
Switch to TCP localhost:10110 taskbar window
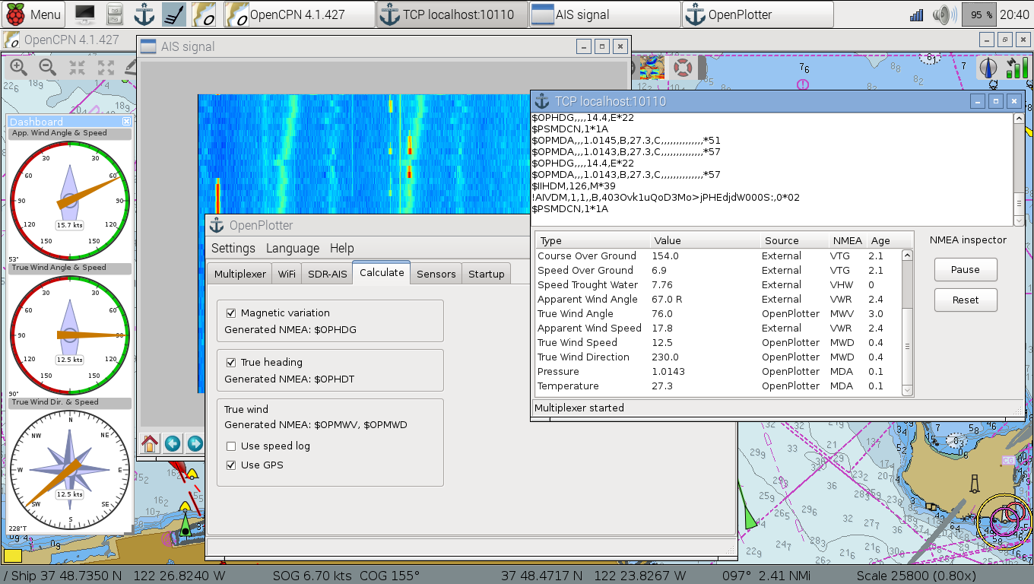pos(452,14)
